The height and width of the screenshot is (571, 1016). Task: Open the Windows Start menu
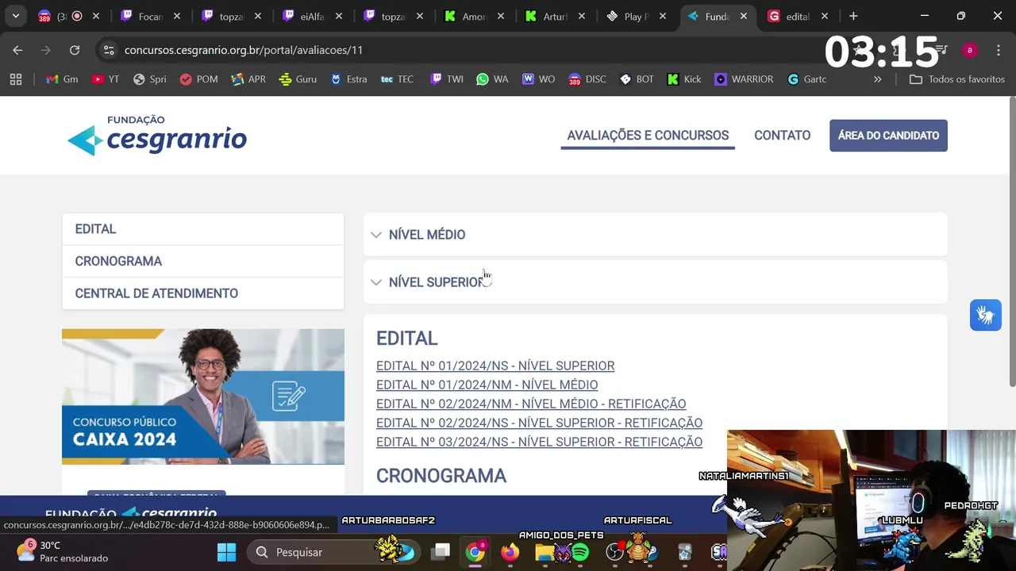pos(226,552)
